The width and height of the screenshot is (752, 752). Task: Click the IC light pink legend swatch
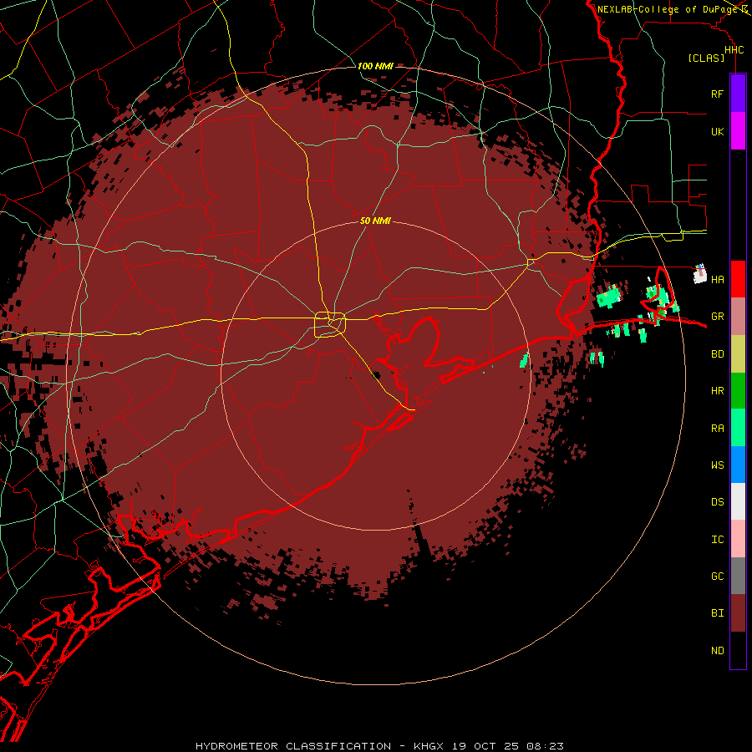click(738, 539)
